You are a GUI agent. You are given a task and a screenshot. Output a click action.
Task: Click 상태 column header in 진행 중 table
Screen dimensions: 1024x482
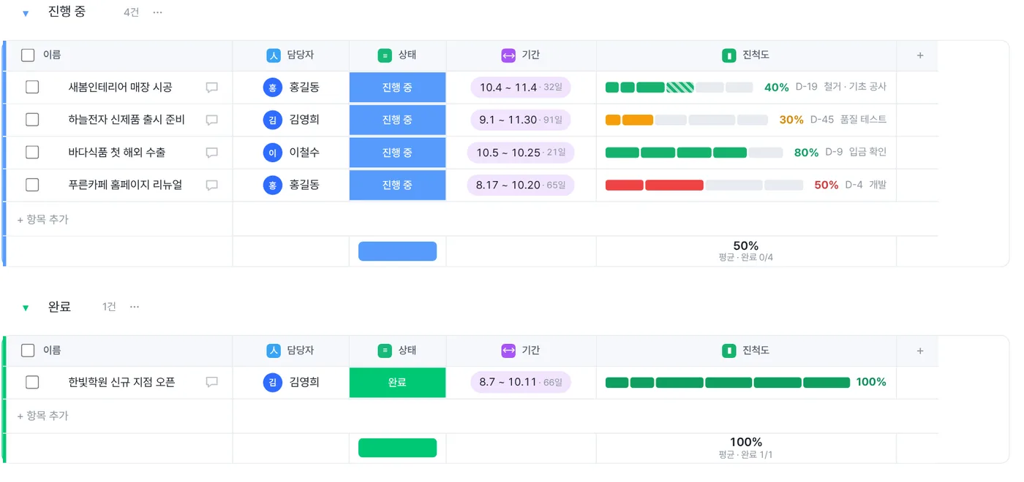[398, 56]
